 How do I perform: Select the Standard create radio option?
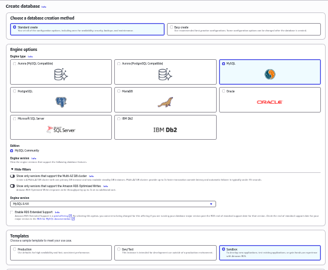click(15, 27)
